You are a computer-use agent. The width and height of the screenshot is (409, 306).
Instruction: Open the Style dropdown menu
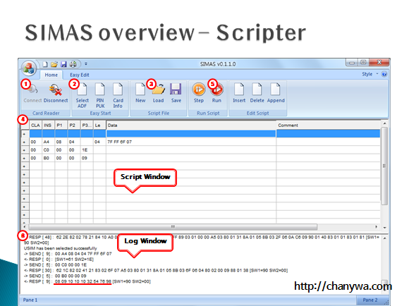pos(370,74)
